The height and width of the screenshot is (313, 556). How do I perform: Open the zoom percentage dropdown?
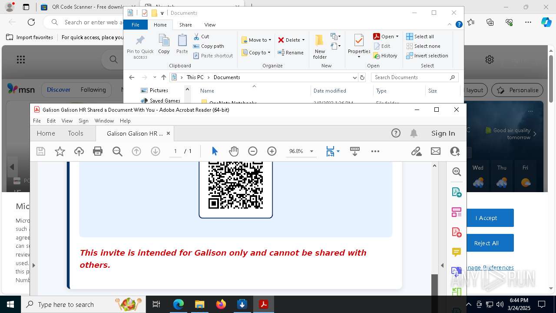click(x=311, y=151)
